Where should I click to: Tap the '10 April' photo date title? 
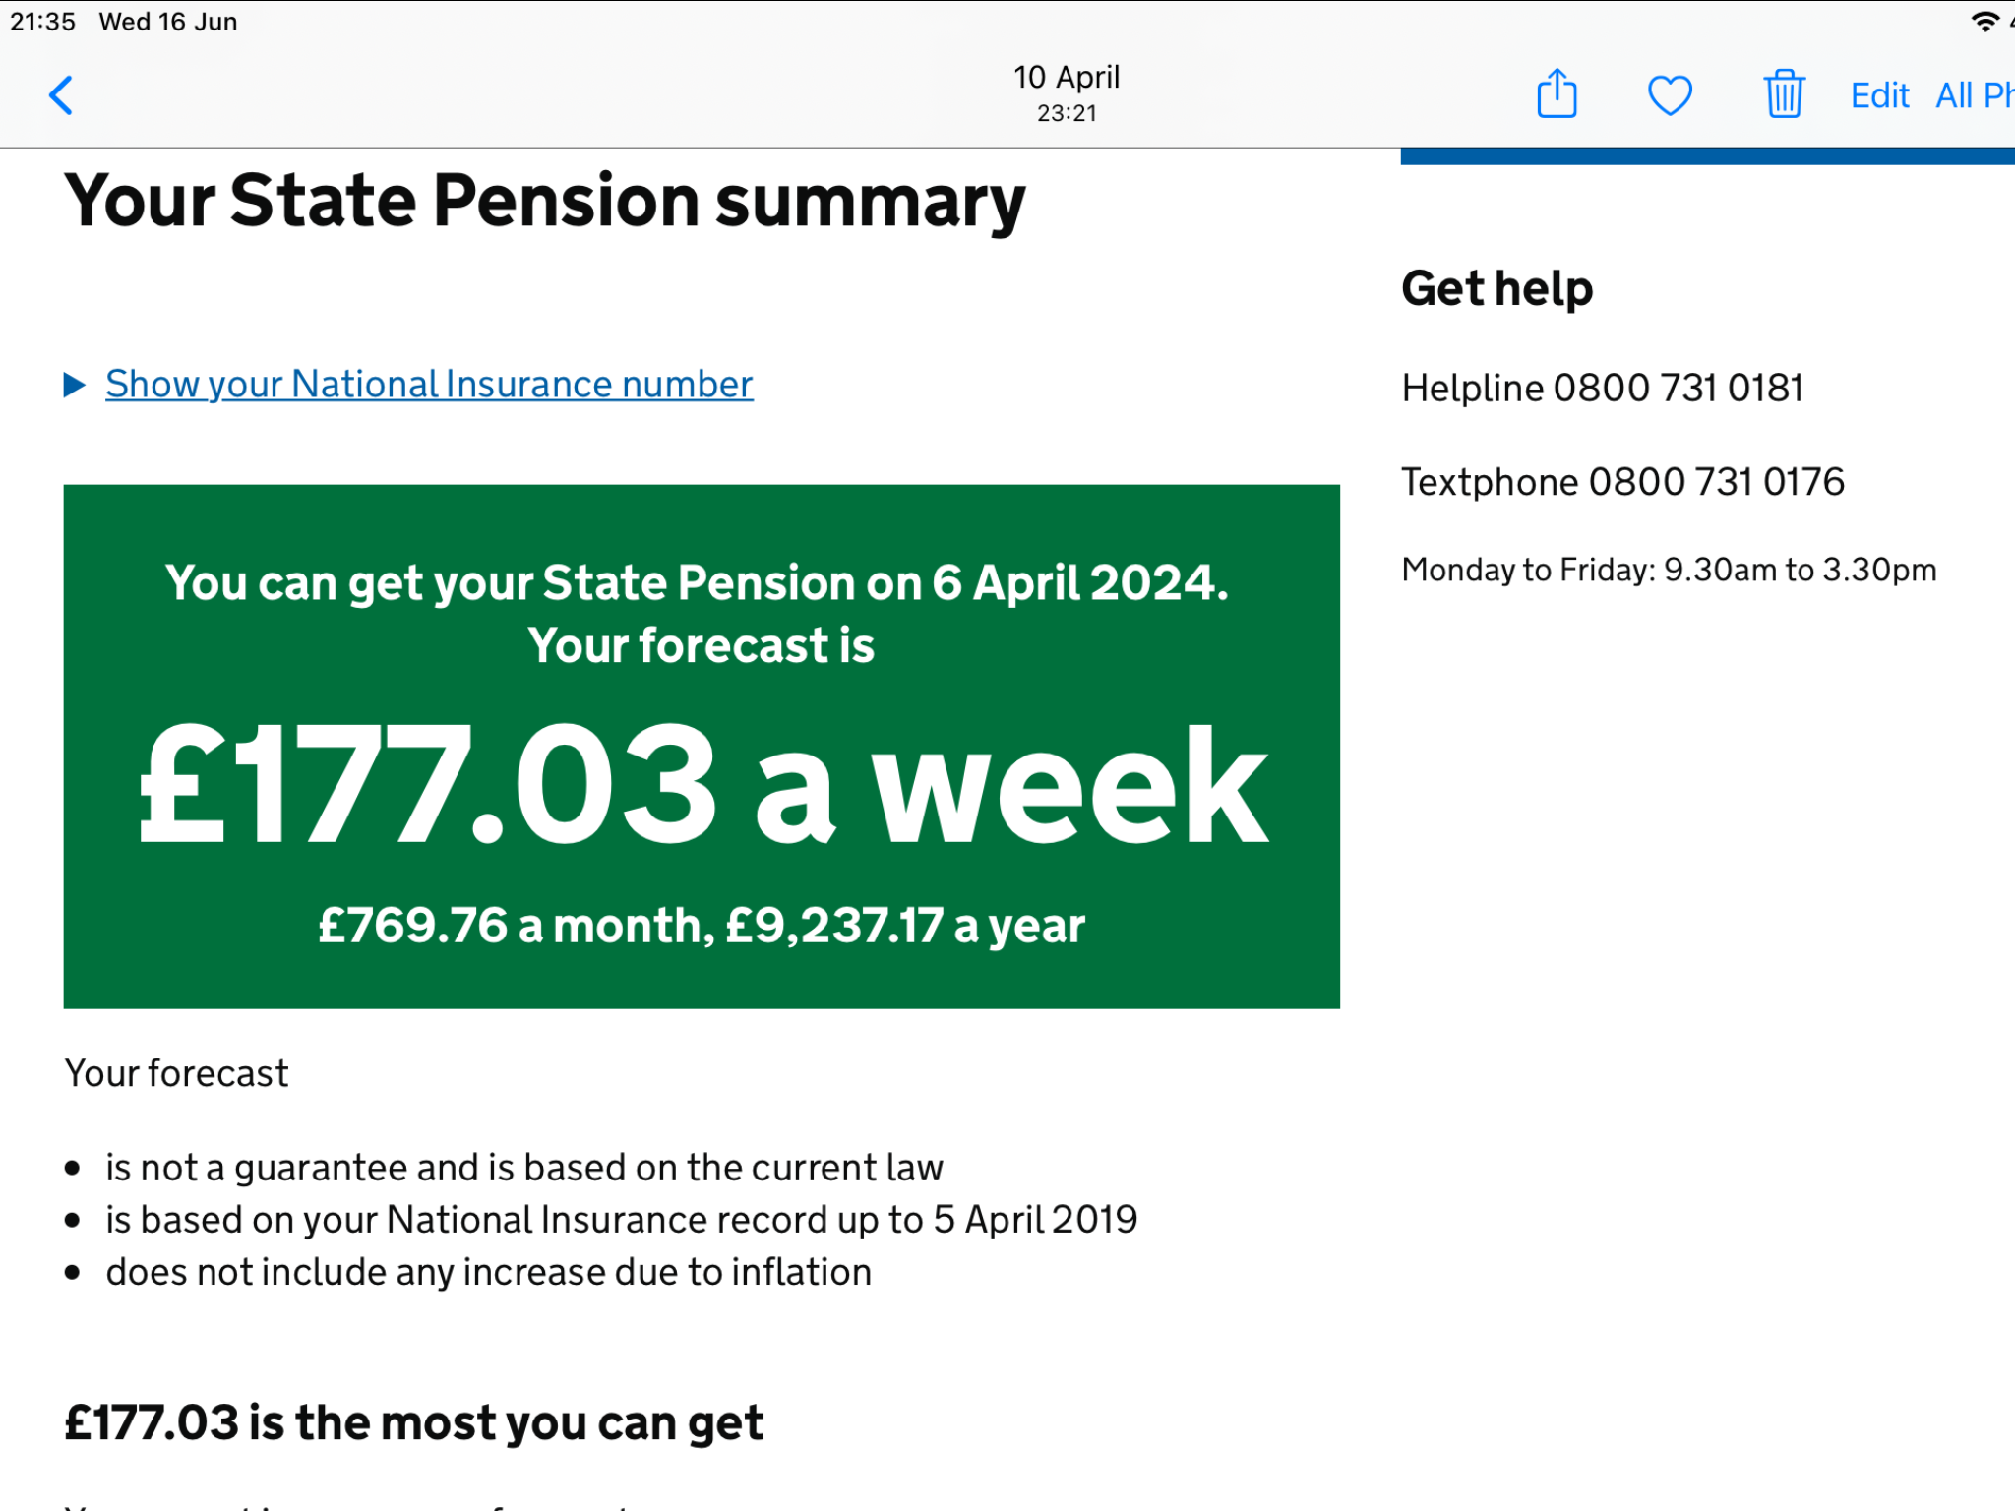[1067, 78]
